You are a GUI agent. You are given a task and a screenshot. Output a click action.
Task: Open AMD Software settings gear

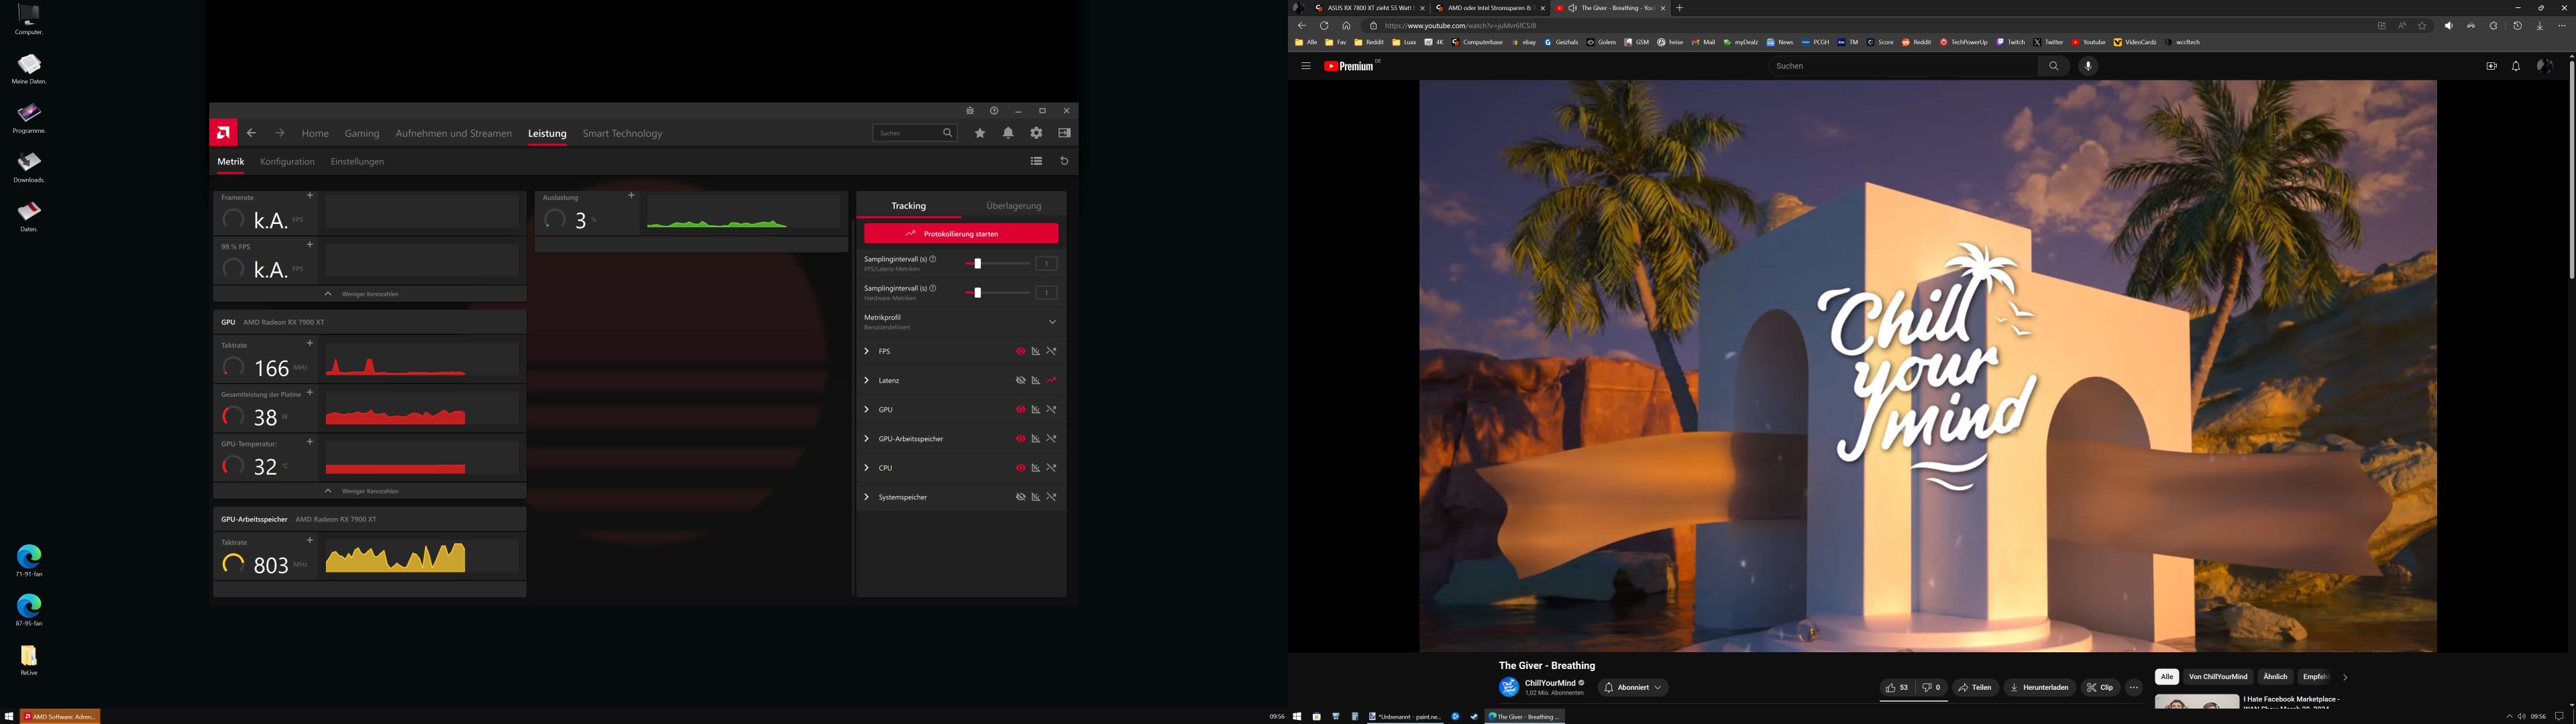(x=1036, y=133)
